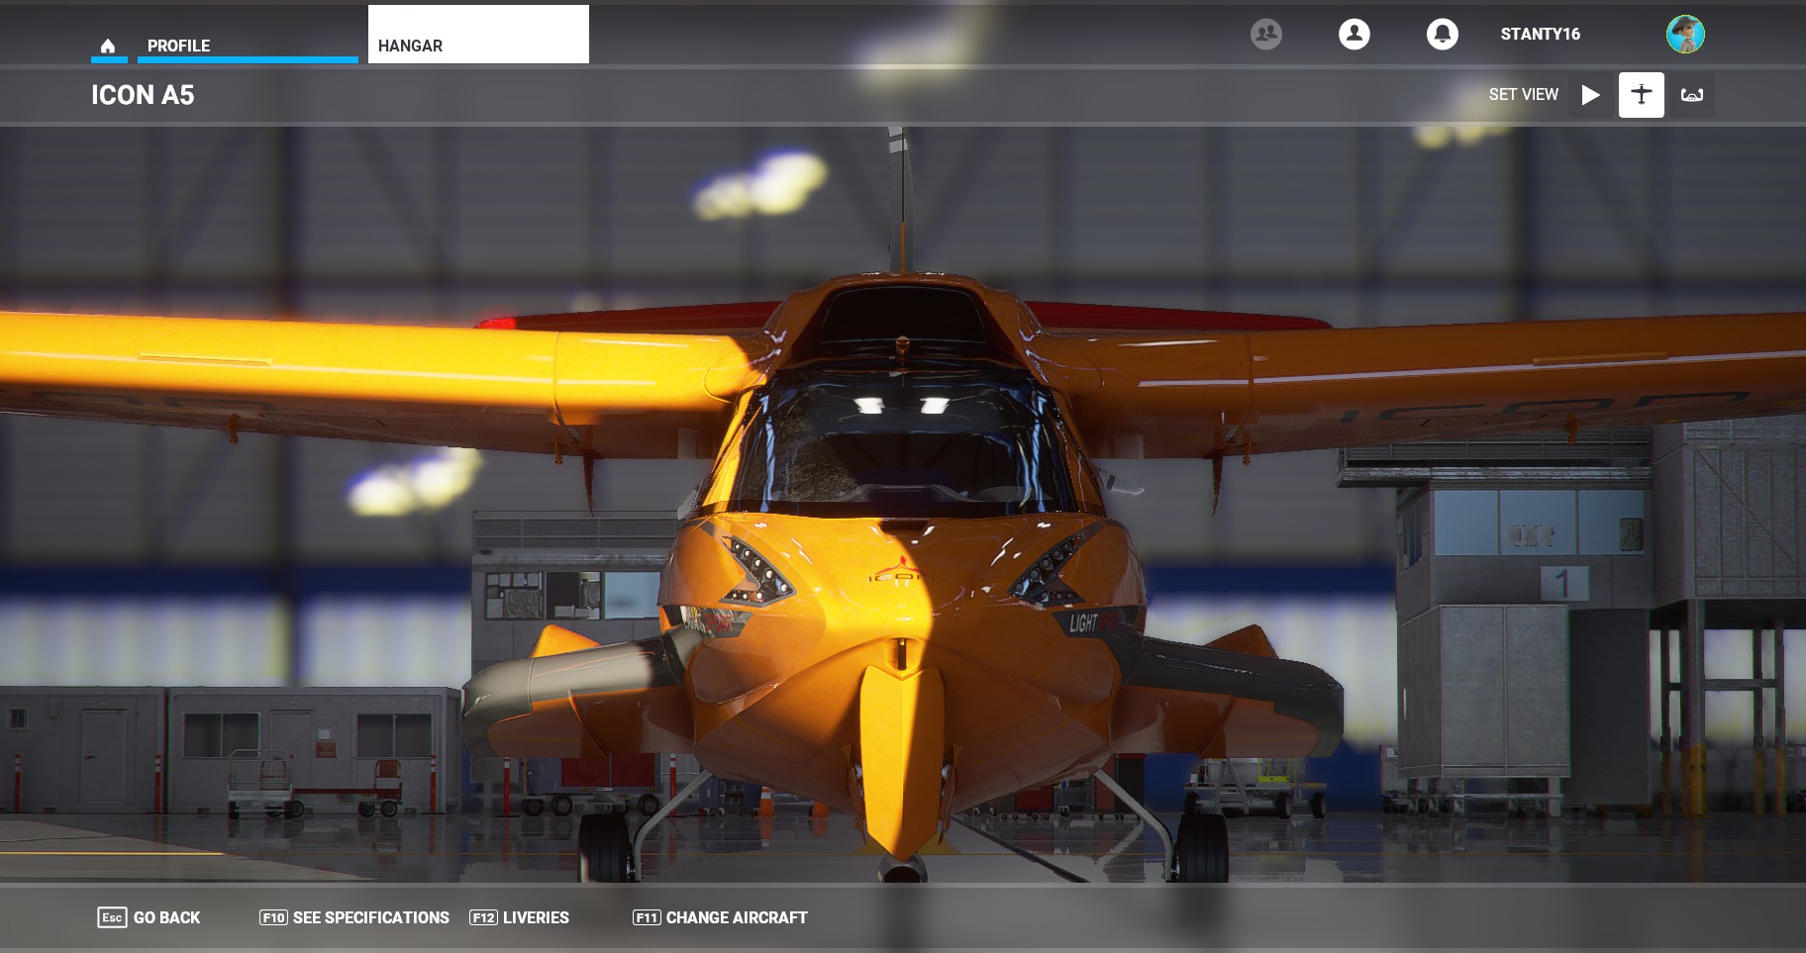Image resolution: width=1806 pixels, height=953 pixels.
Task: Click the F11 key badge icon
Action: coord(647,917)
